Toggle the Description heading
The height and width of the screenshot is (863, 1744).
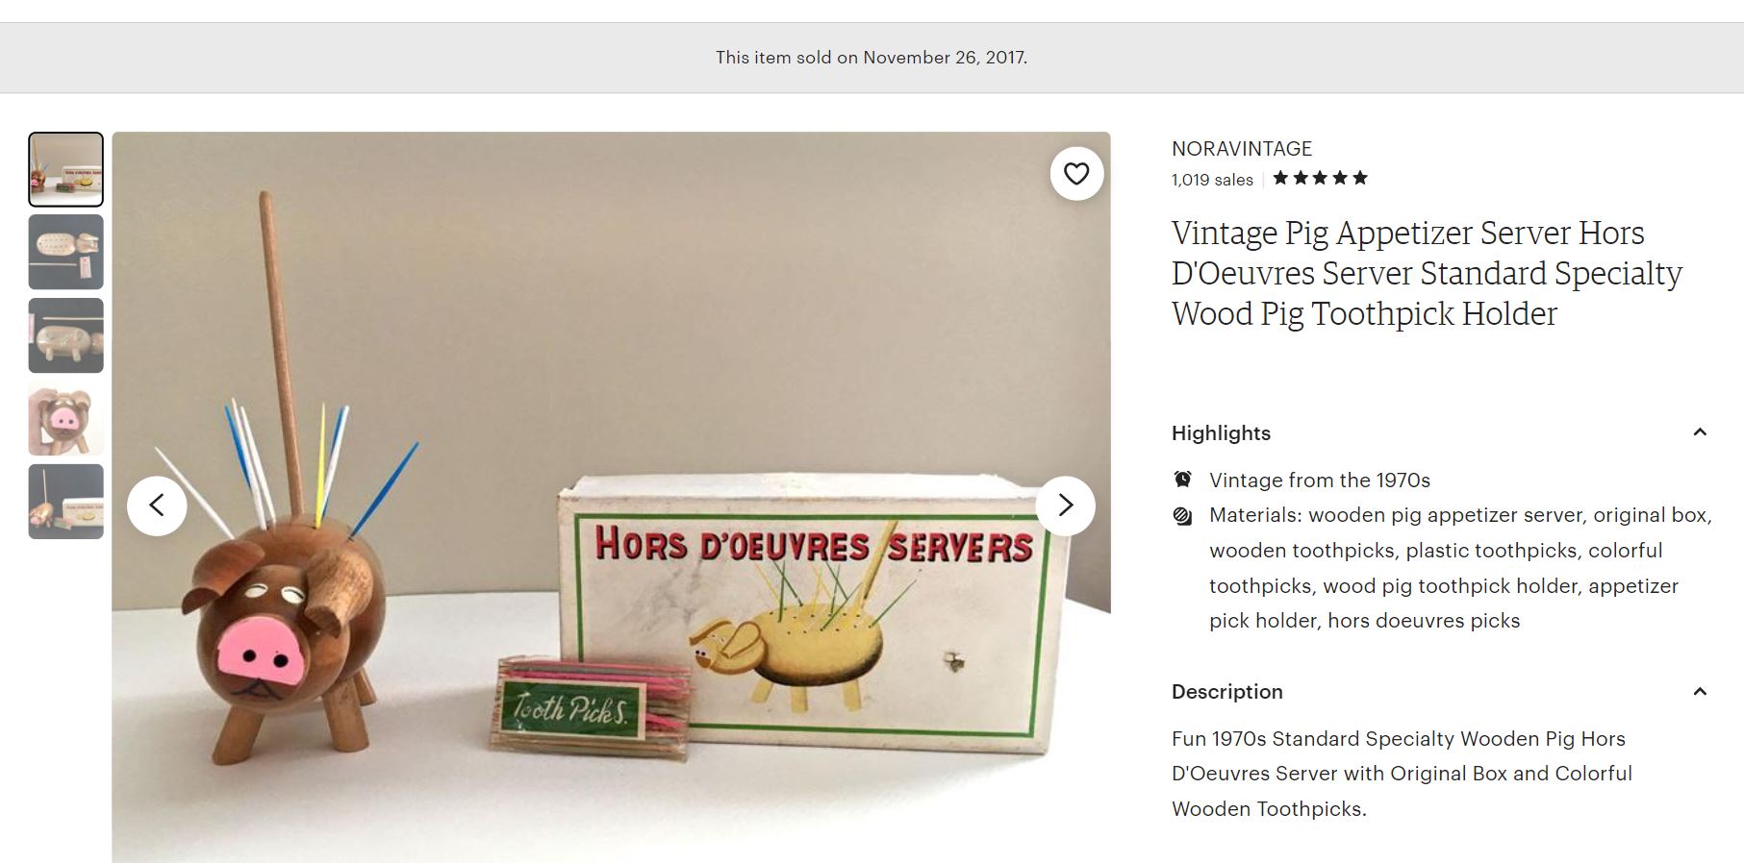[1226, 692]
